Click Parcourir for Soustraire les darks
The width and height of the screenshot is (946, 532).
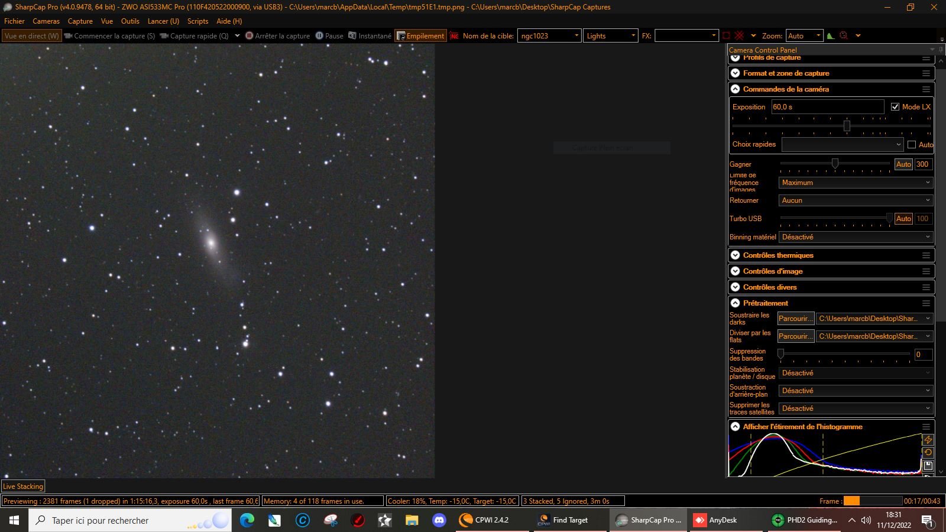tap(796, 319)
